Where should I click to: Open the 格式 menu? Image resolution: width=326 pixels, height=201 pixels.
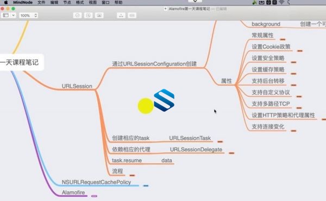click(x=80, y=3)
